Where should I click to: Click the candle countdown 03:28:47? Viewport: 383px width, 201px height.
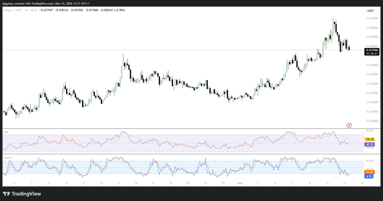coord(372,54)
